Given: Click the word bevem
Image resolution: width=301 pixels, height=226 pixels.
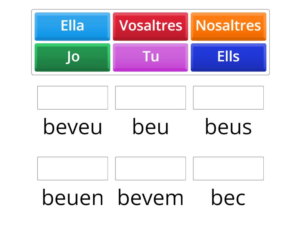Looking at the screenshot, I should pos(150,197).
